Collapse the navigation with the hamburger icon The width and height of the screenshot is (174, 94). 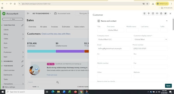[x=28, y=13]
